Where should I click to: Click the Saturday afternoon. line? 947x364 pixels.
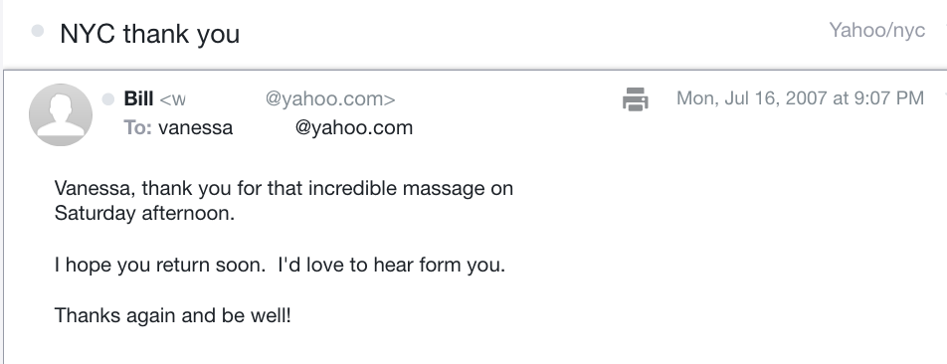coord(144,213)
